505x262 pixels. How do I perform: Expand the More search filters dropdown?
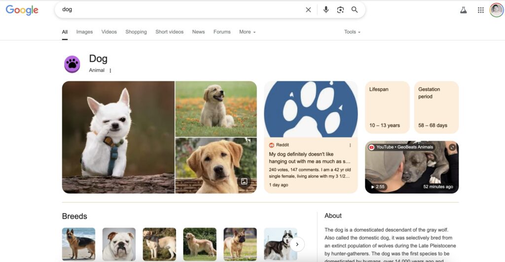coord(248,32)
